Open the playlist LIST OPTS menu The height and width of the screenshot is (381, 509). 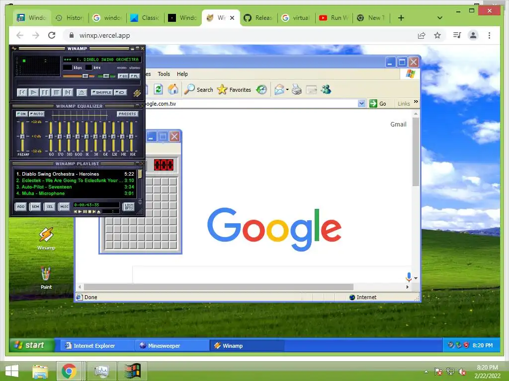point(129,207)
